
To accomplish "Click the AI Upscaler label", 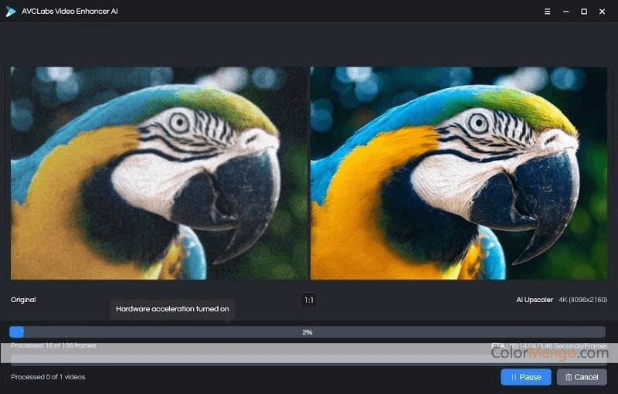I will click(x=535, y=300).
